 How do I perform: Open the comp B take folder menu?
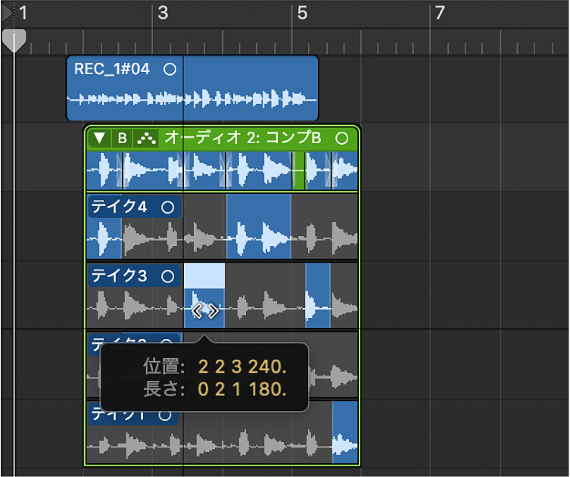[123, 138]
